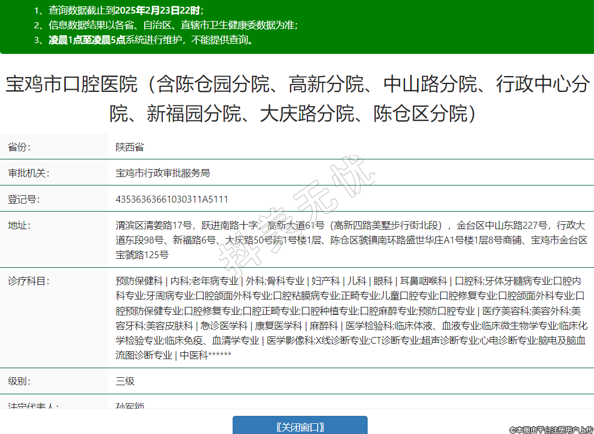This screenshot has height=434, width=594.
Task: Click the 宝鸡市口腔医院 title heading
Action: click(297, 99)
